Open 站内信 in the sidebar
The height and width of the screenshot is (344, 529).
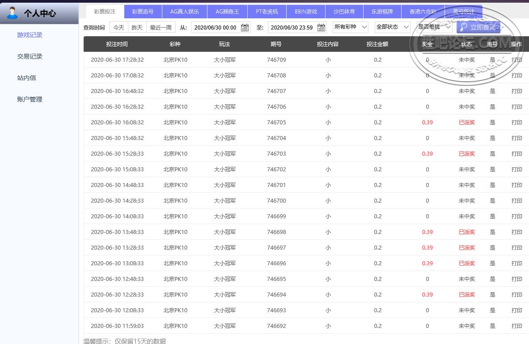[x=26, y=78]
